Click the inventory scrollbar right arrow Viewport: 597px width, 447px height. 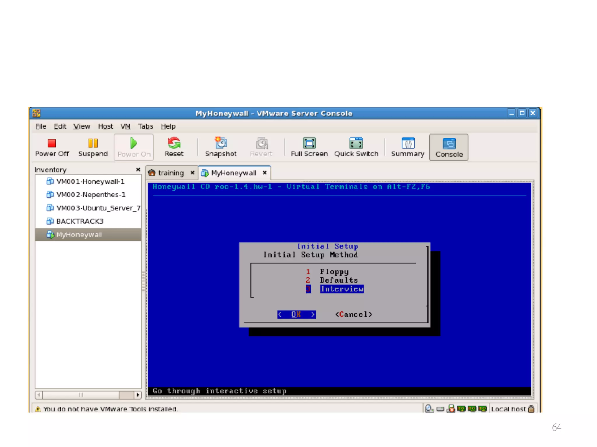[x=138, y=395]
